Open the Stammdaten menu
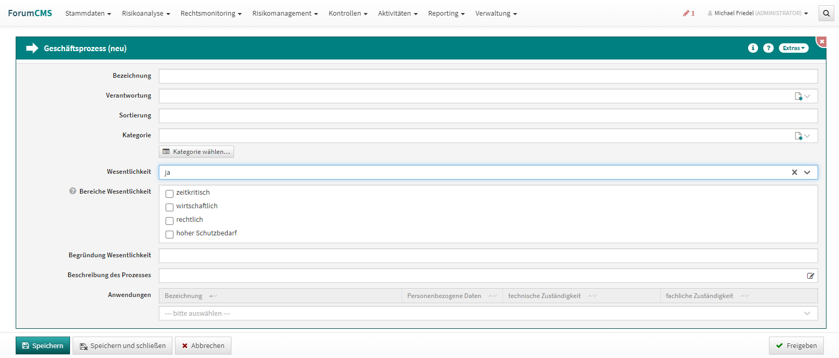 point(88,14)
